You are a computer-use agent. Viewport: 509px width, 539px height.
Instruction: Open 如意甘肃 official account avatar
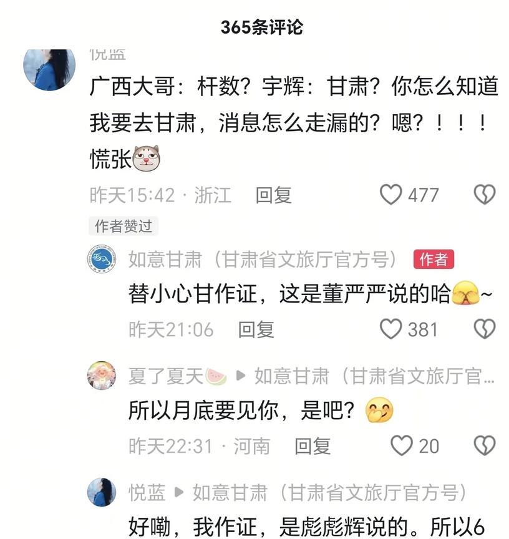[x=102, y=259]
